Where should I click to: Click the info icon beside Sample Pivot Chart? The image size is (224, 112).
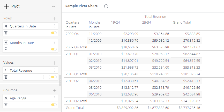tap(106, 6)
